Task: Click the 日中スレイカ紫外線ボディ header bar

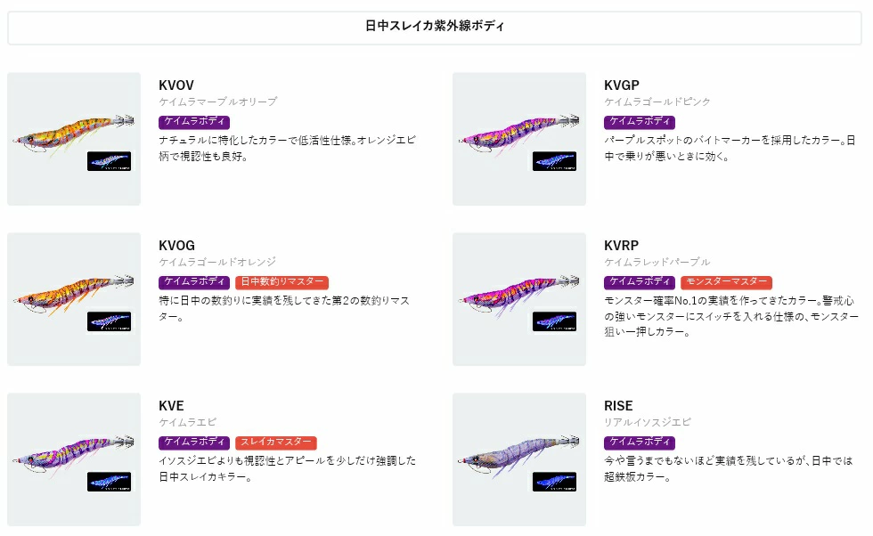Action: coord(435,27)
